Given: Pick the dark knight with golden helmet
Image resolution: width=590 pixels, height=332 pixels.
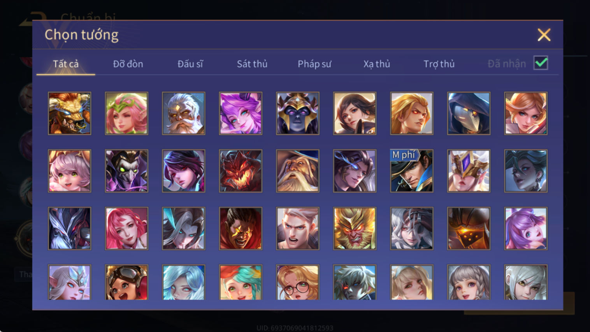Looking at the screenshot, I should coord(297,113).
